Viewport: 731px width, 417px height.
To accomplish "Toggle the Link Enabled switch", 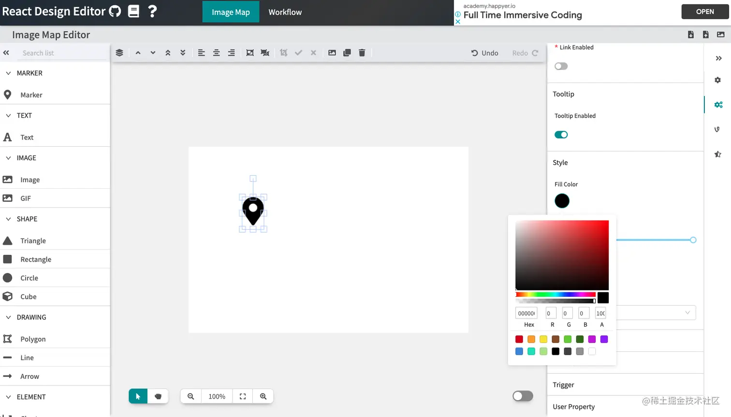I will click(561, 66).
